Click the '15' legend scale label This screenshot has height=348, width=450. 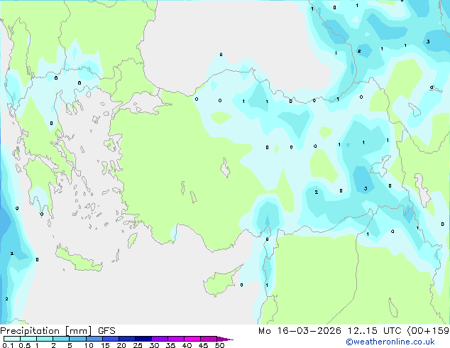(105, 345)
